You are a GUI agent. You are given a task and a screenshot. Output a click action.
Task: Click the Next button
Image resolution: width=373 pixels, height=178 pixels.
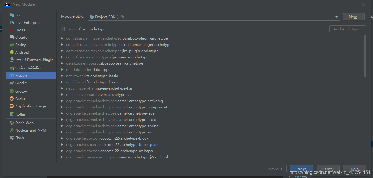pos(301,169)
